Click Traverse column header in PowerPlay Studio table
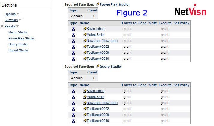 [129, 23]
